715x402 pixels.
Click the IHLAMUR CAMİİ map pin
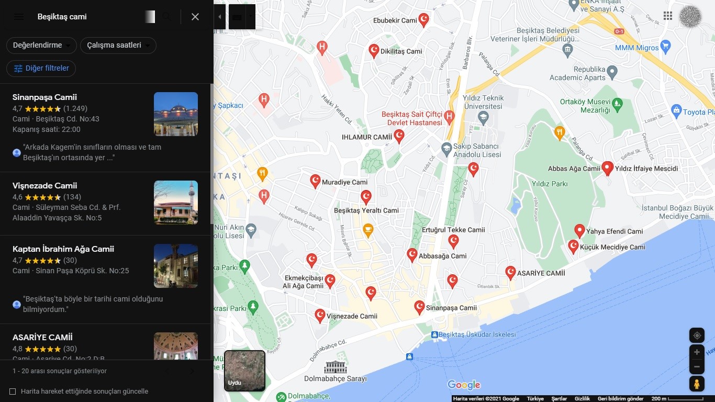pyautogui.click(x=399, y=136)
